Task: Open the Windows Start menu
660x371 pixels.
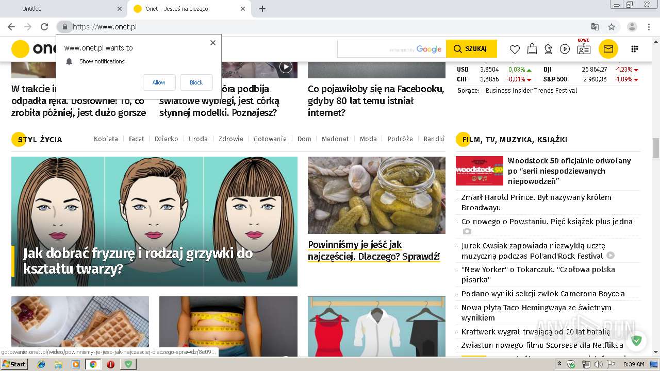Action: pyautogui.click(x=14, y=364)
